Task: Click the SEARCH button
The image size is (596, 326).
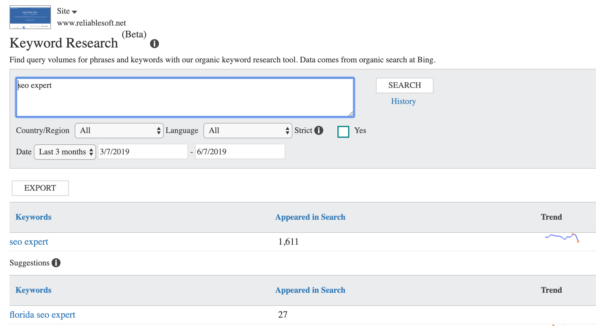Action: coord(404,86)
